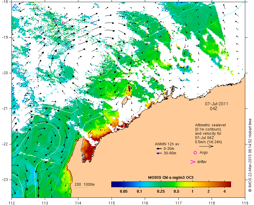Click the date label 07-Jul-2011
This screenshot has height=205, width=254.
pos(217,104)
